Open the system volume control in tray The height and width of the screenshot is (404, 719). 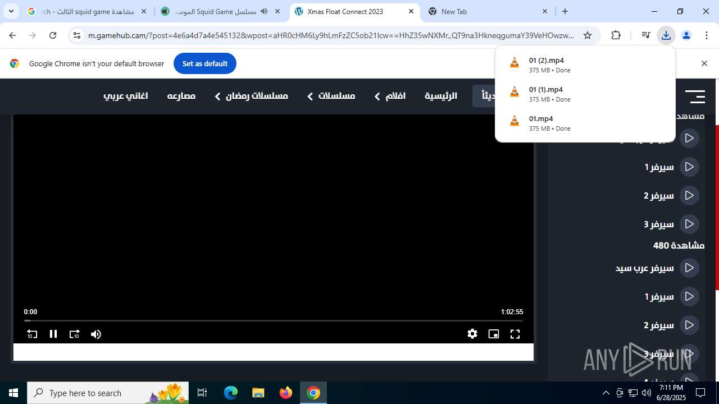coord(646,393)
